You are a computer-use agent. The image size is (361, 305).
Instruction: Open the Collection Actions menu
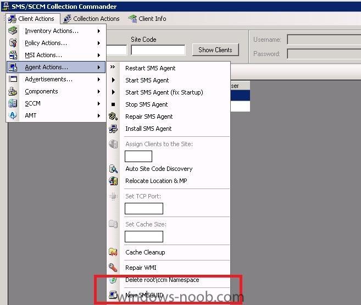pos(92,19)
